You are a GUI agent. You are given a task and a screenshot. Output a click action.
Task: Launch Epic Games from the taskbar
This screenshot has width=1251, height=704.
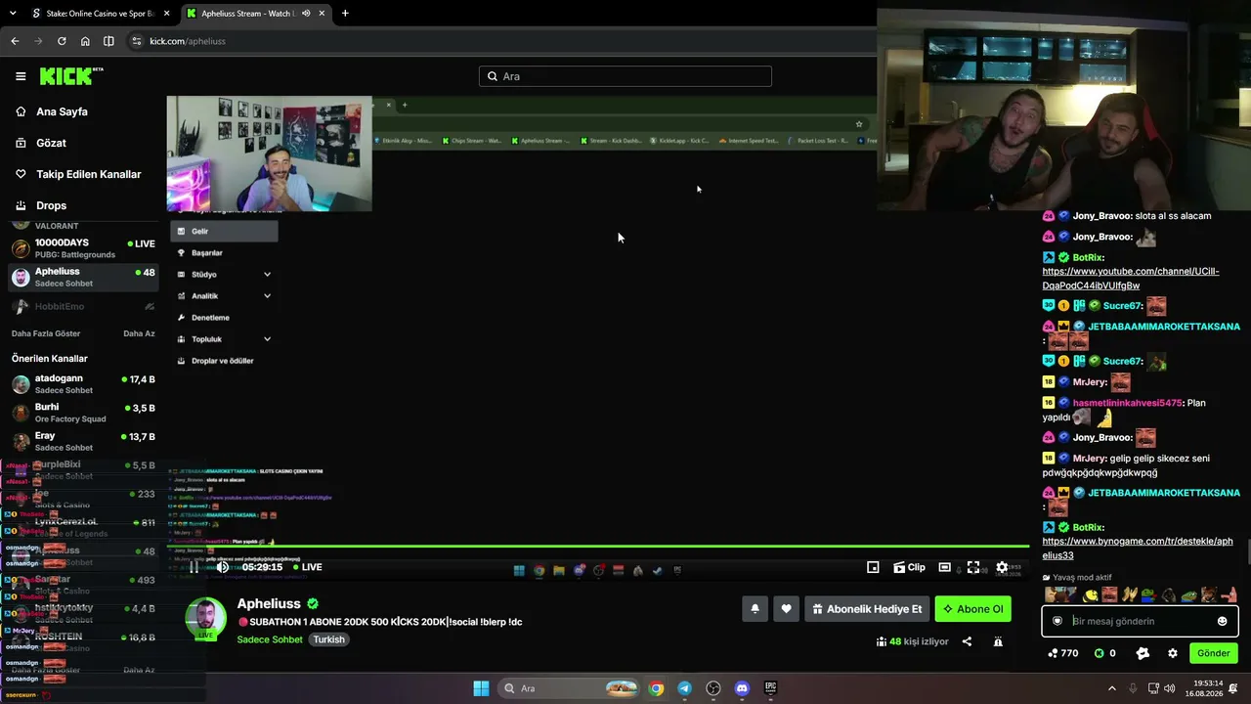pos(770,688)
